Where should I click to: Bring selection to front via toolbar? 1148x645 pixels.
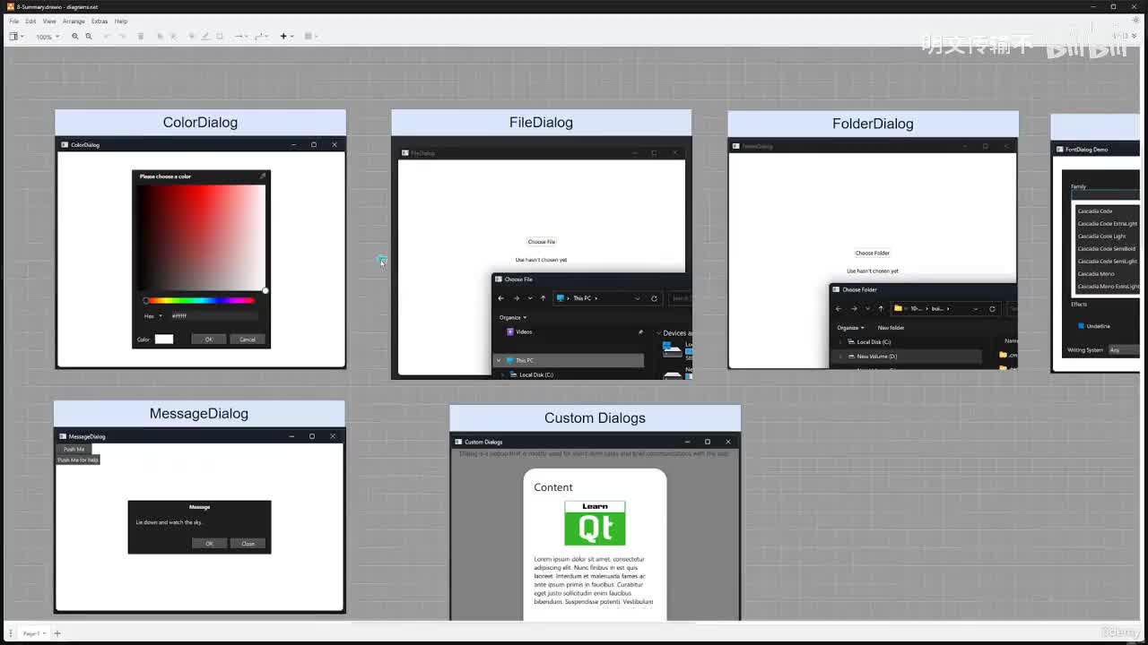point(160,37)
